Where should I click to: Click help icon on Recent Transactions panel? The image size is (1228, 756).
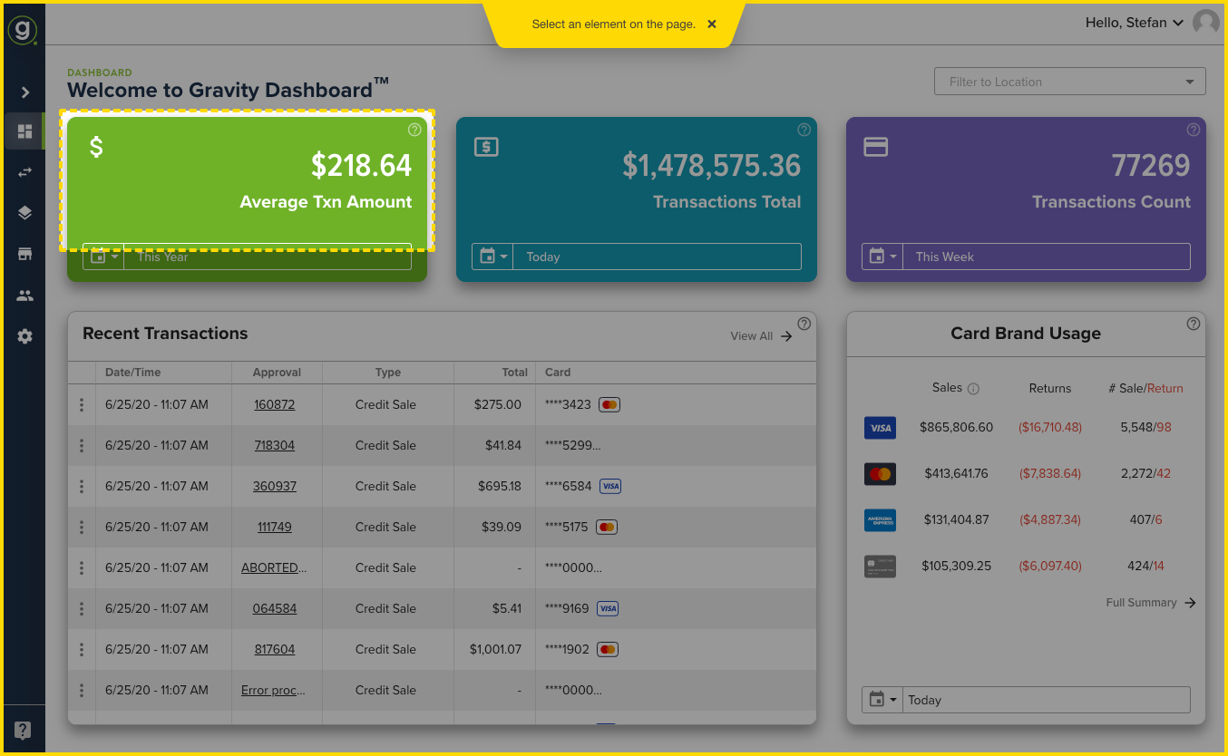pyautogui.click(x=804, y=324)
